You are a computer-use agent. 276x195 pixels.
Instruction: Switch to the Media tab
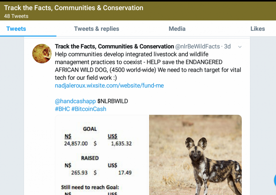(177, 29)
